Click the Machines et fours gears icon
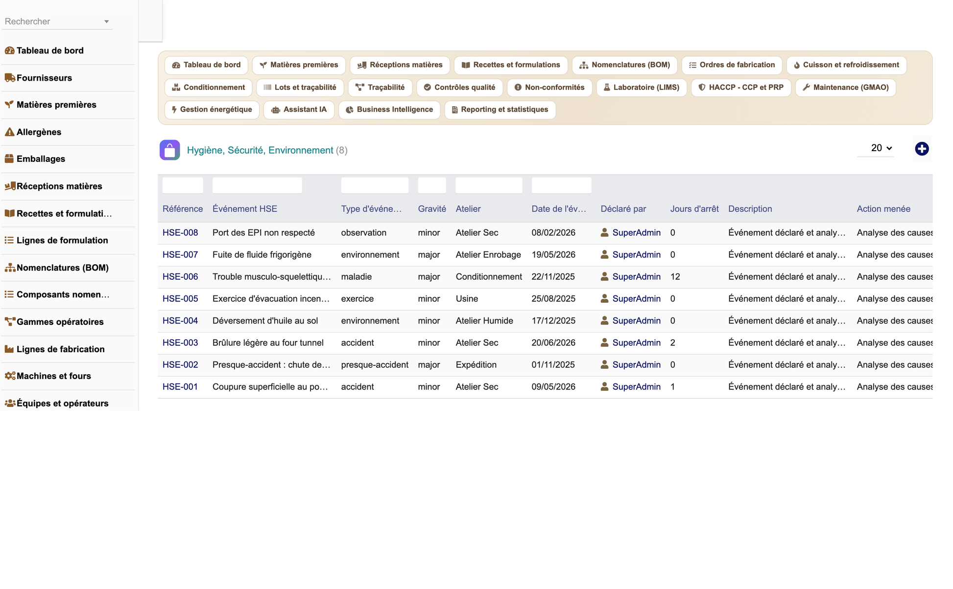 tap(9, 376)
